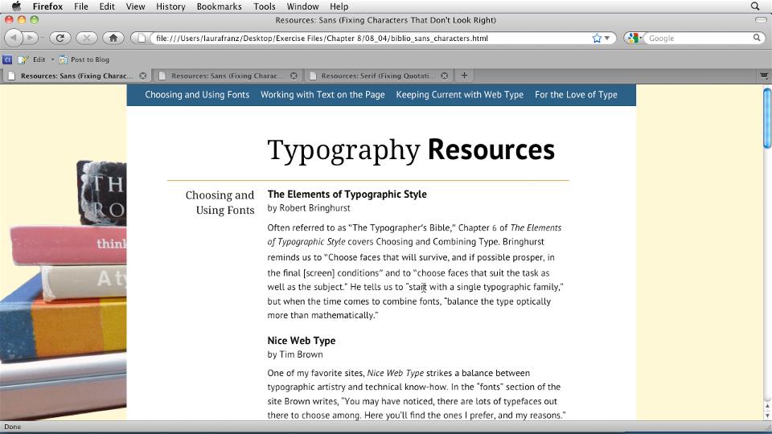The height and width of the screenshot is (434, 772).
Task: Click the blue toolbar icon left of Edit
Action: [7, 59]
